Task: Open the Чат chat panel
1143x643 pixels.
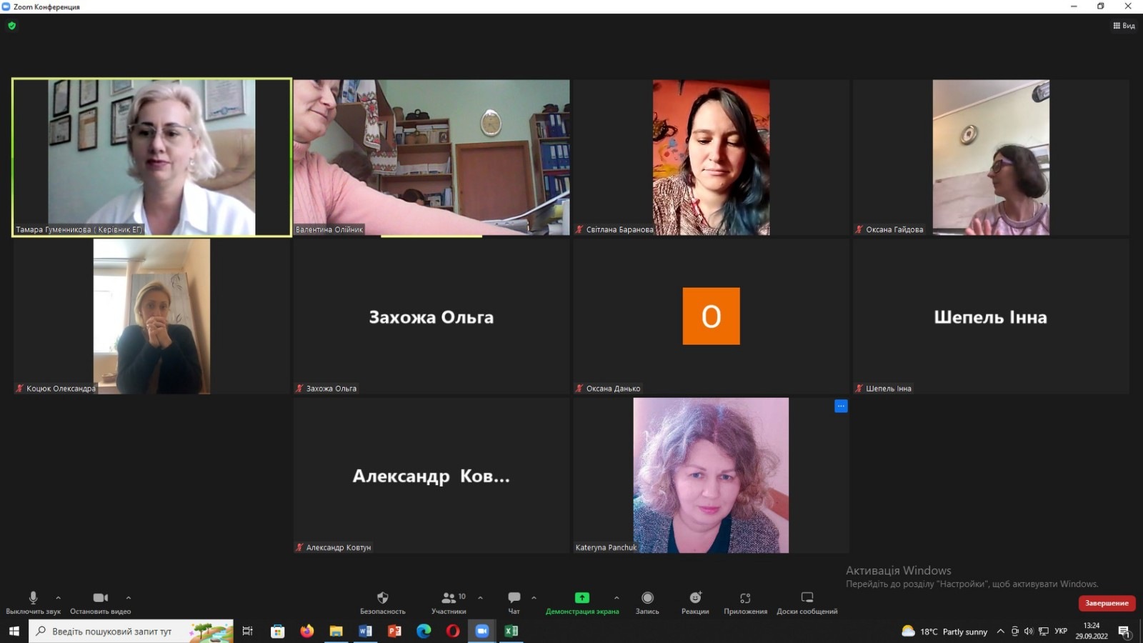Action: pos(514,602)
